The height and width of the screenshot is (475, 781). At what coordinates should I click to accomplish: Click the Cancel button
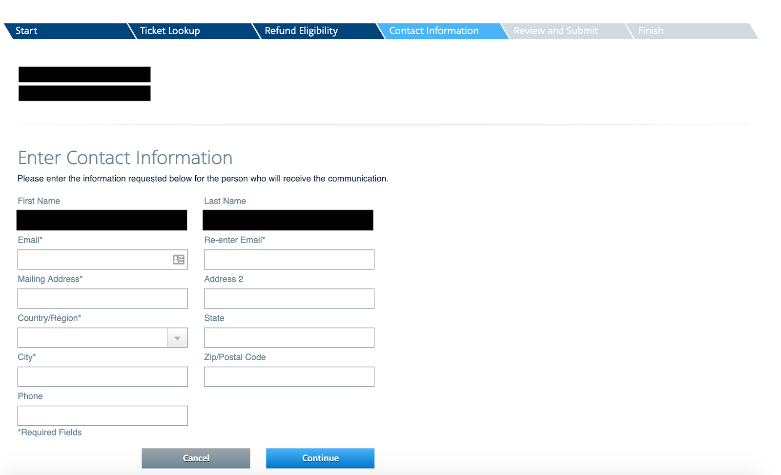(196, 458)
